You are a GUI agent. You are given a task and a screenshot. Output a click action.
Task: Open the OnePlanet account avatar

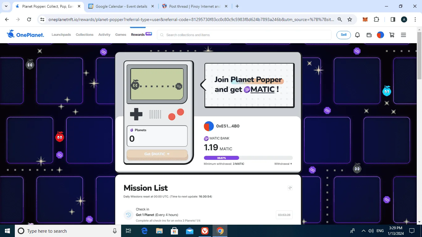tap(380, 35)
